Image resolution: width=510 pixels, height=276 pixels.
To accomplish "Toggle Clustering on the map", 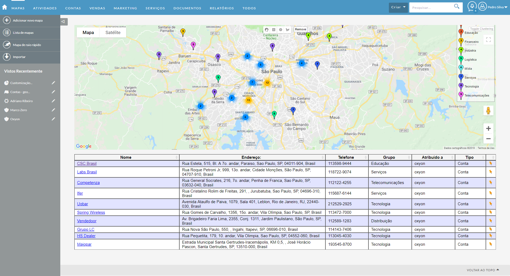I will point(481,29).
